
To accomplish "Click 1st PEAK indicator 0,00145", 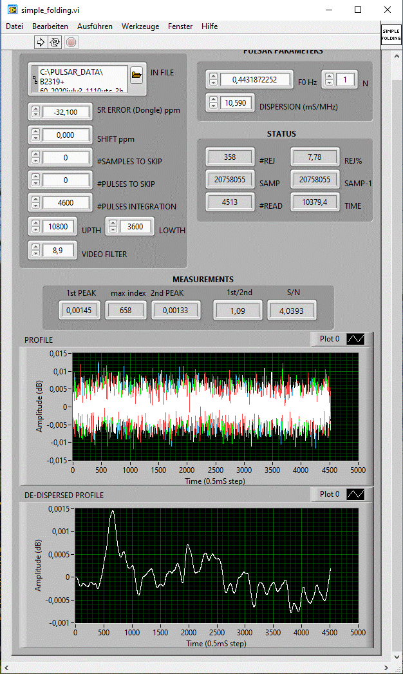I will [x=79, y=310].
